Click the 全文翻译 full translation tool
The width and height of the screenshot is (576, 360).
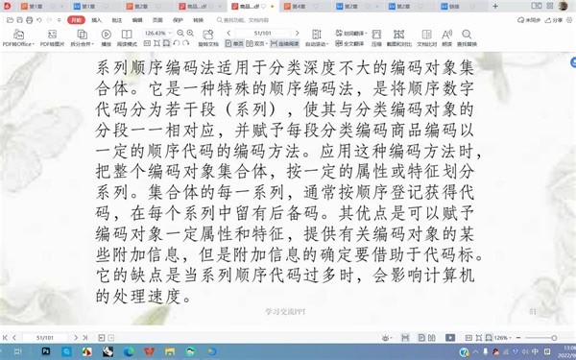(349, 43)
